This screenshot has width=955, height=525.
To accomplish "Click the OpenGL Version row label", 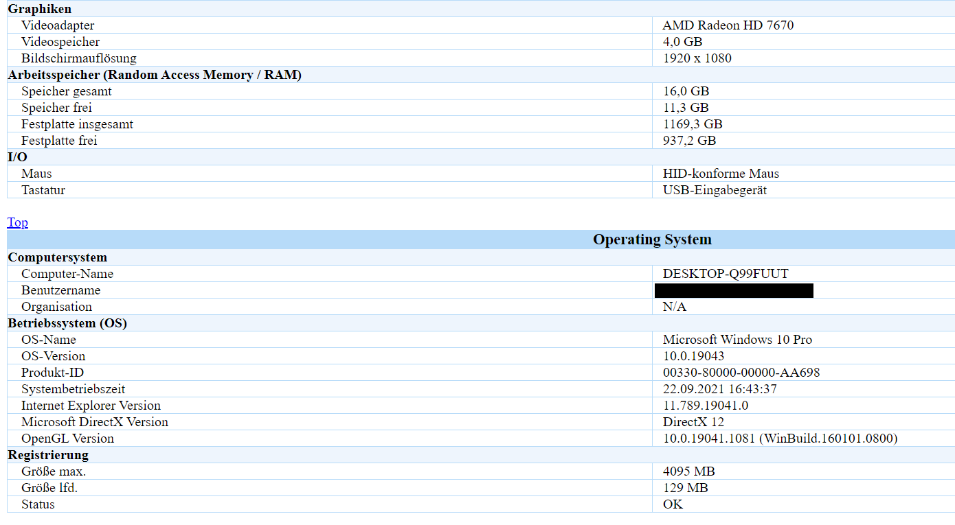I will 67,439.
